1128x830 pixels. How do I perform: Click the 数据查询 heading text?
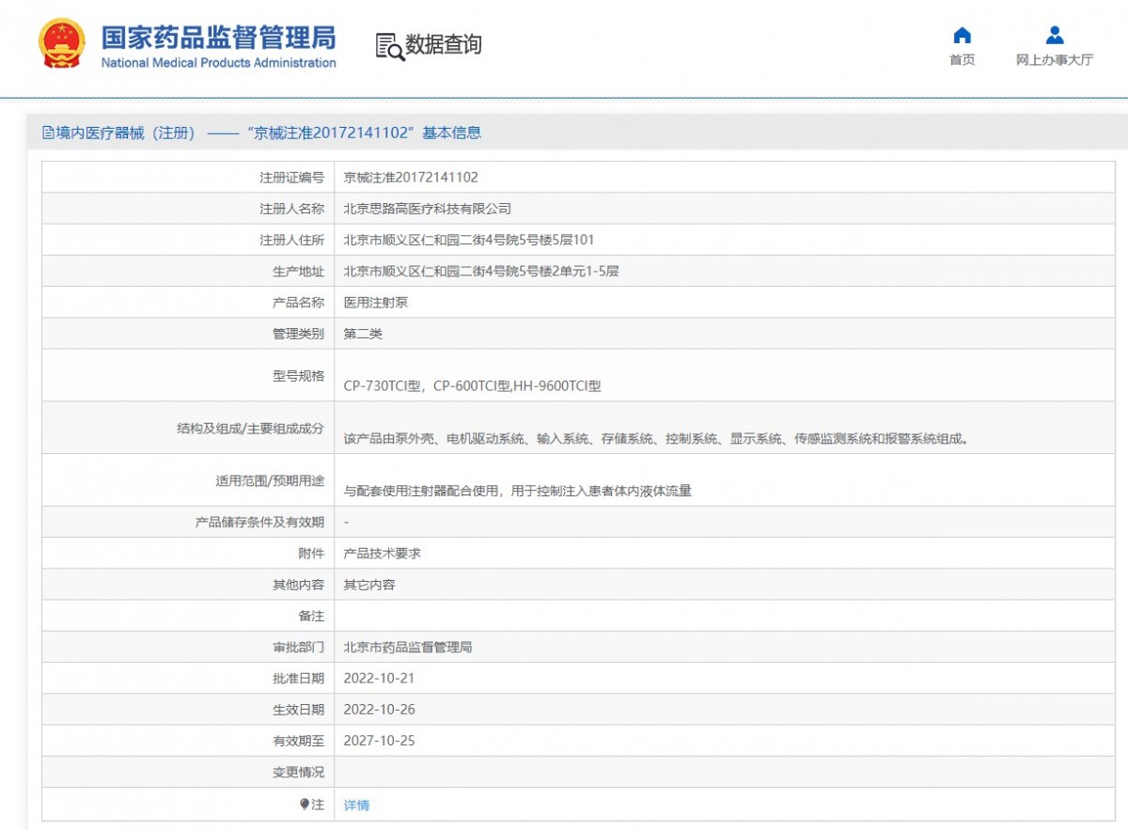[444, 44]
